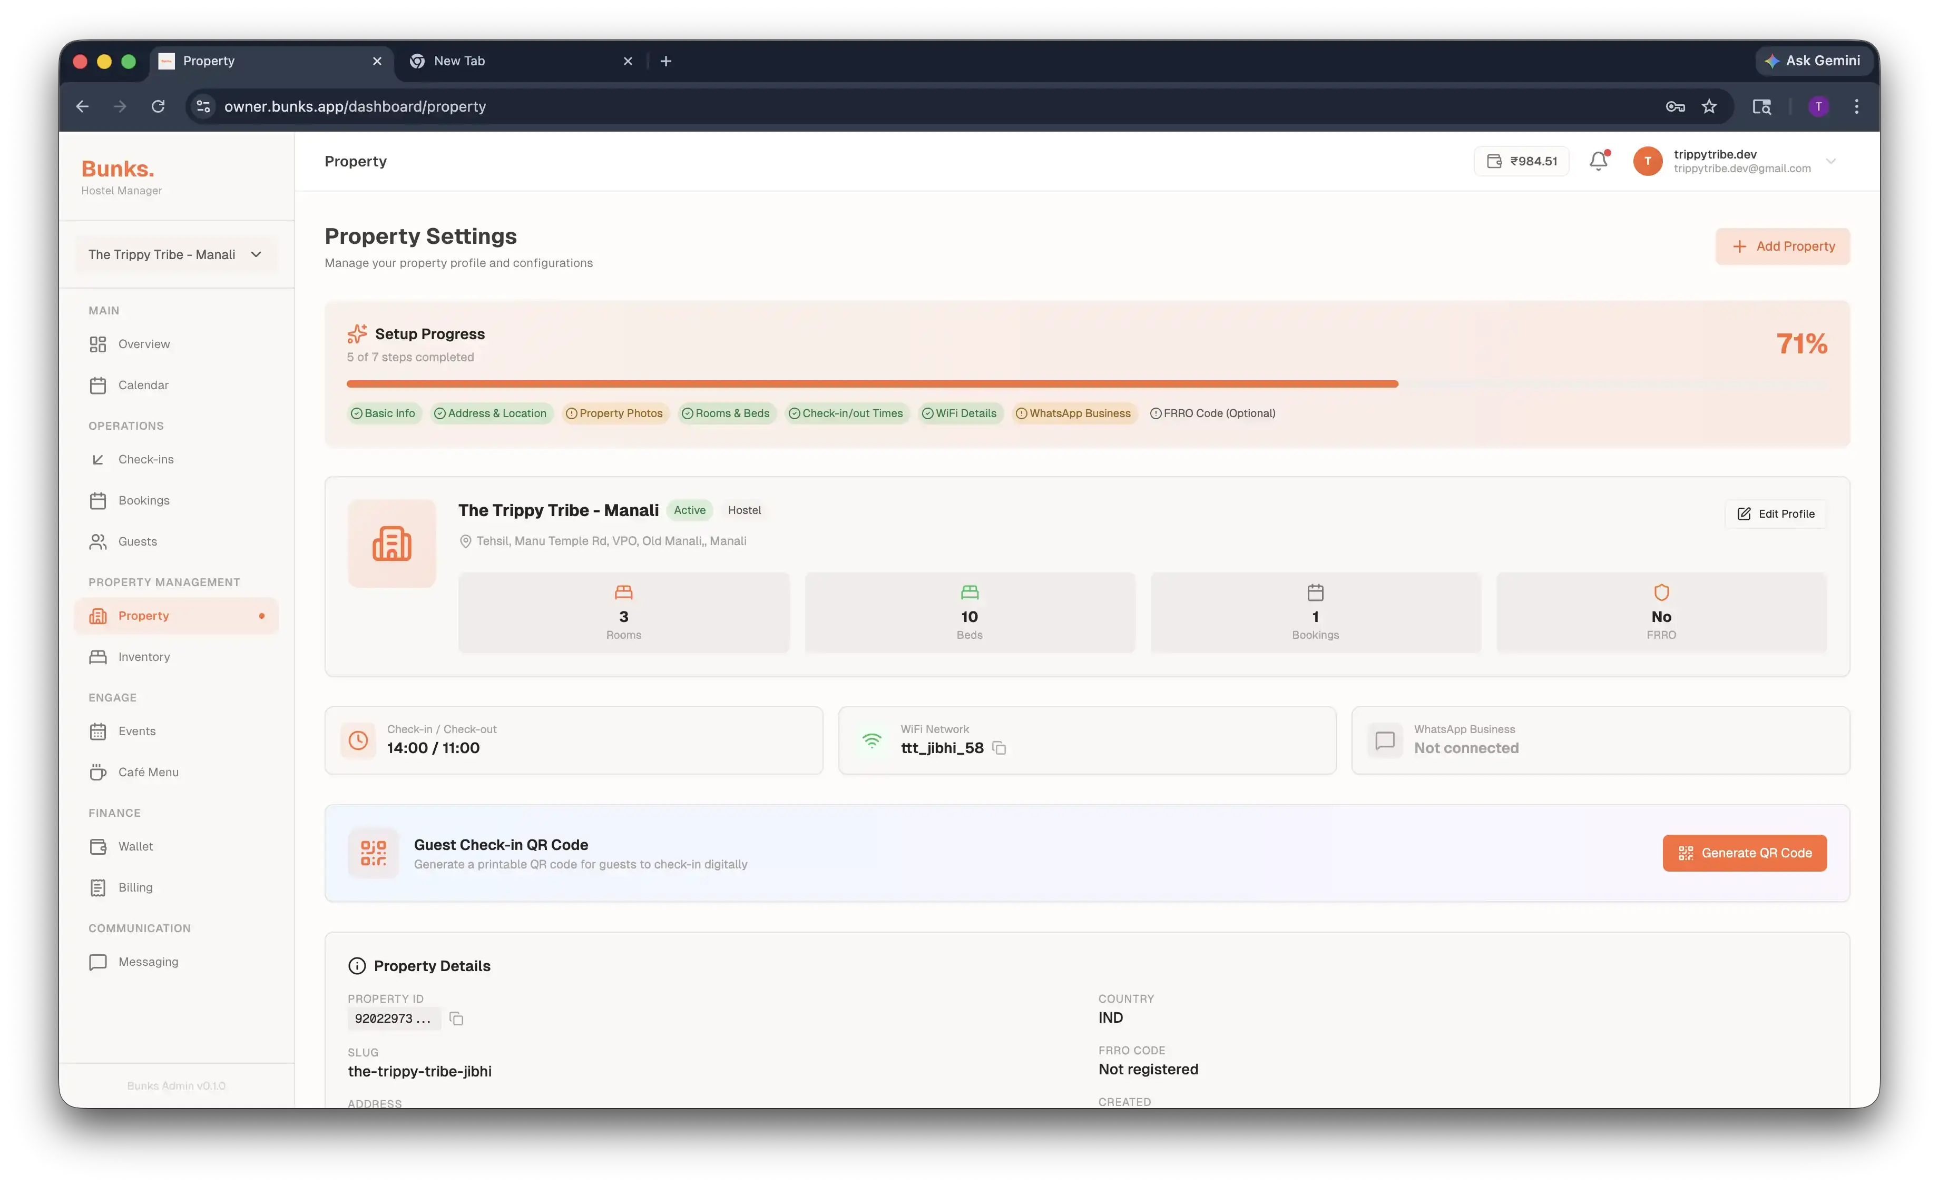The width and height of the screenshot is (1939, 1186).
Task: Open Messaging in the sidebar
Action: (x=177, y=962)
